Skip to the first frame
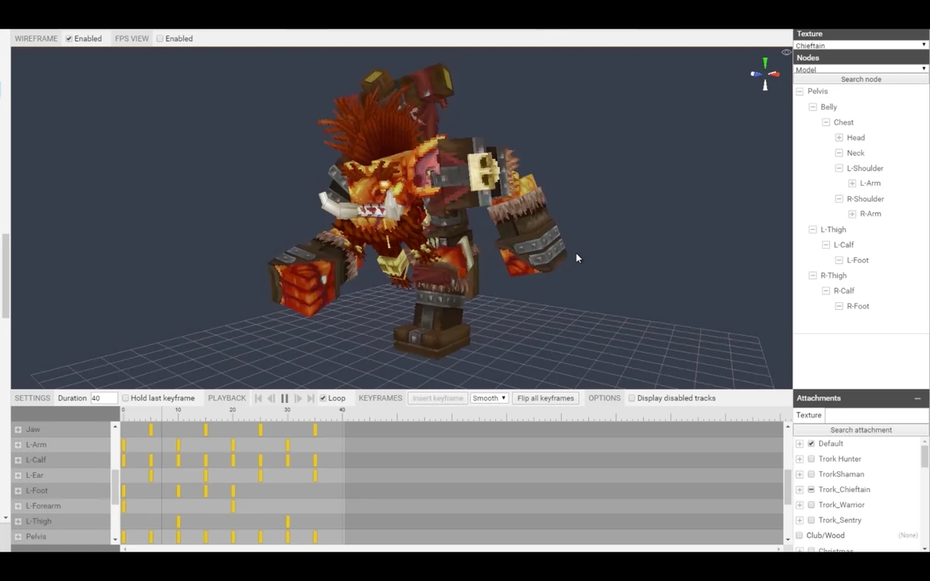Image resolution: width=930 pixels, height=581 pixels. click(x=258, y=397)
